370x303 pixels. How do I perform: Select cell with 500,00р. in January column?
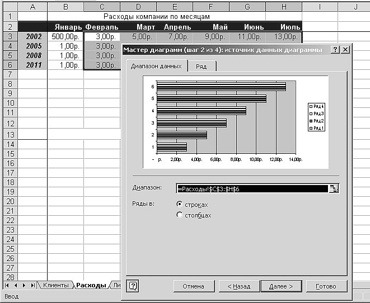pyautogui.click(x=65, y=36)
